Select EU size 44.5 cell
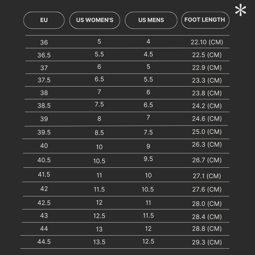The width and height of the screenshot is (255, 255). pyautogui.click(x=44, y=242)
